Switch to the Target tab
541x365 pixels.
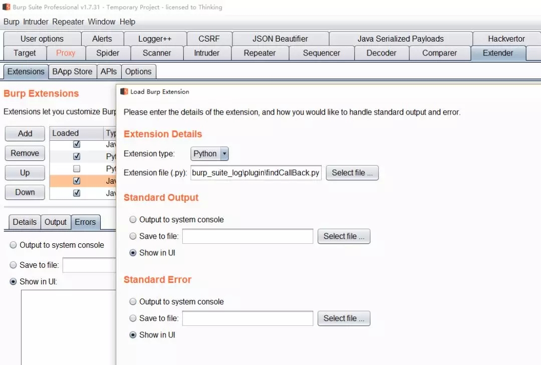pos(25,53)
